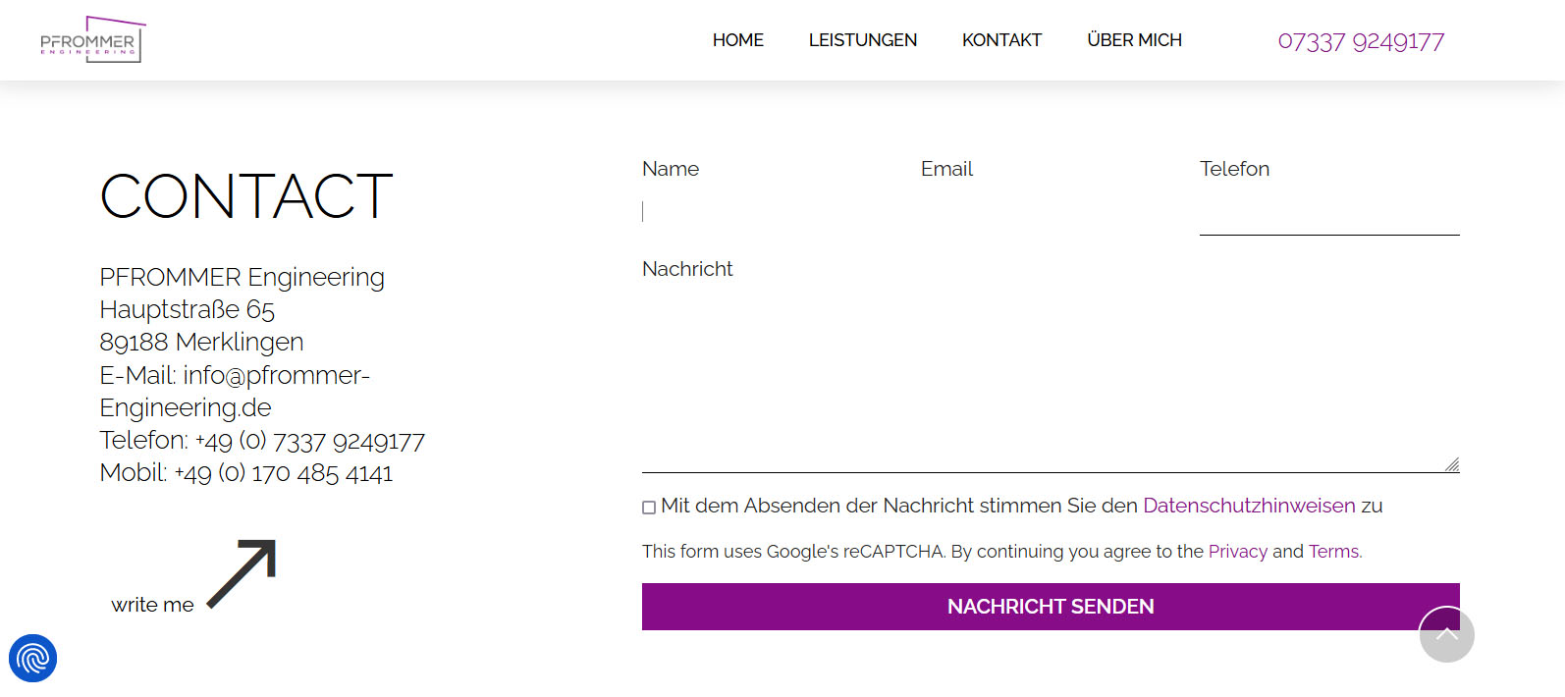Go to the HOME menu item
Viewport: 1565px width, 697px height.
pyautogui.click(x=737, y=40)
